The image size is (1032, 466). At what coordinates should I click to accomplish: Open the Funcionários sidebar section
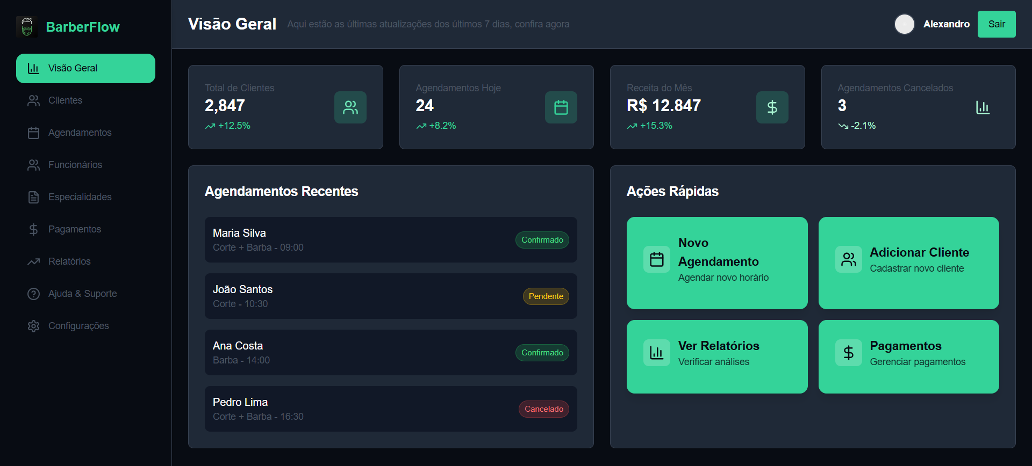pos(75,165)
